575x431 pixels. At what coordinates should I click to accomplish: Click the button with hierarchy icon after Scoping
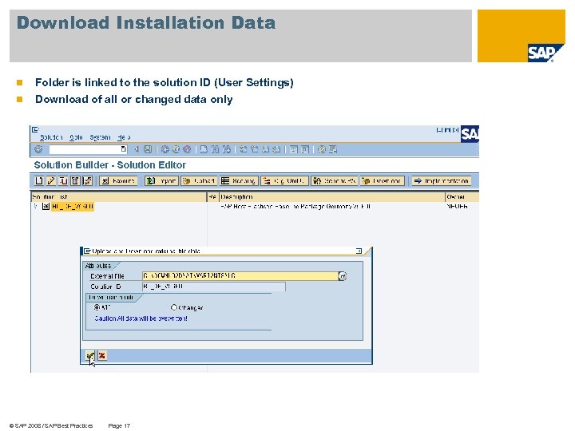pyautogui.click(x=284, y=180)
